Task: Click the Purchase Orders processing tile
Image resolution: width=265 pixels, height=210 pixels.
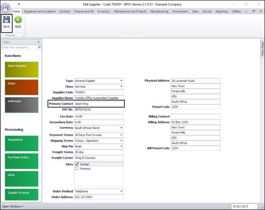Action: pyautogui.click(x=21, y=161)
